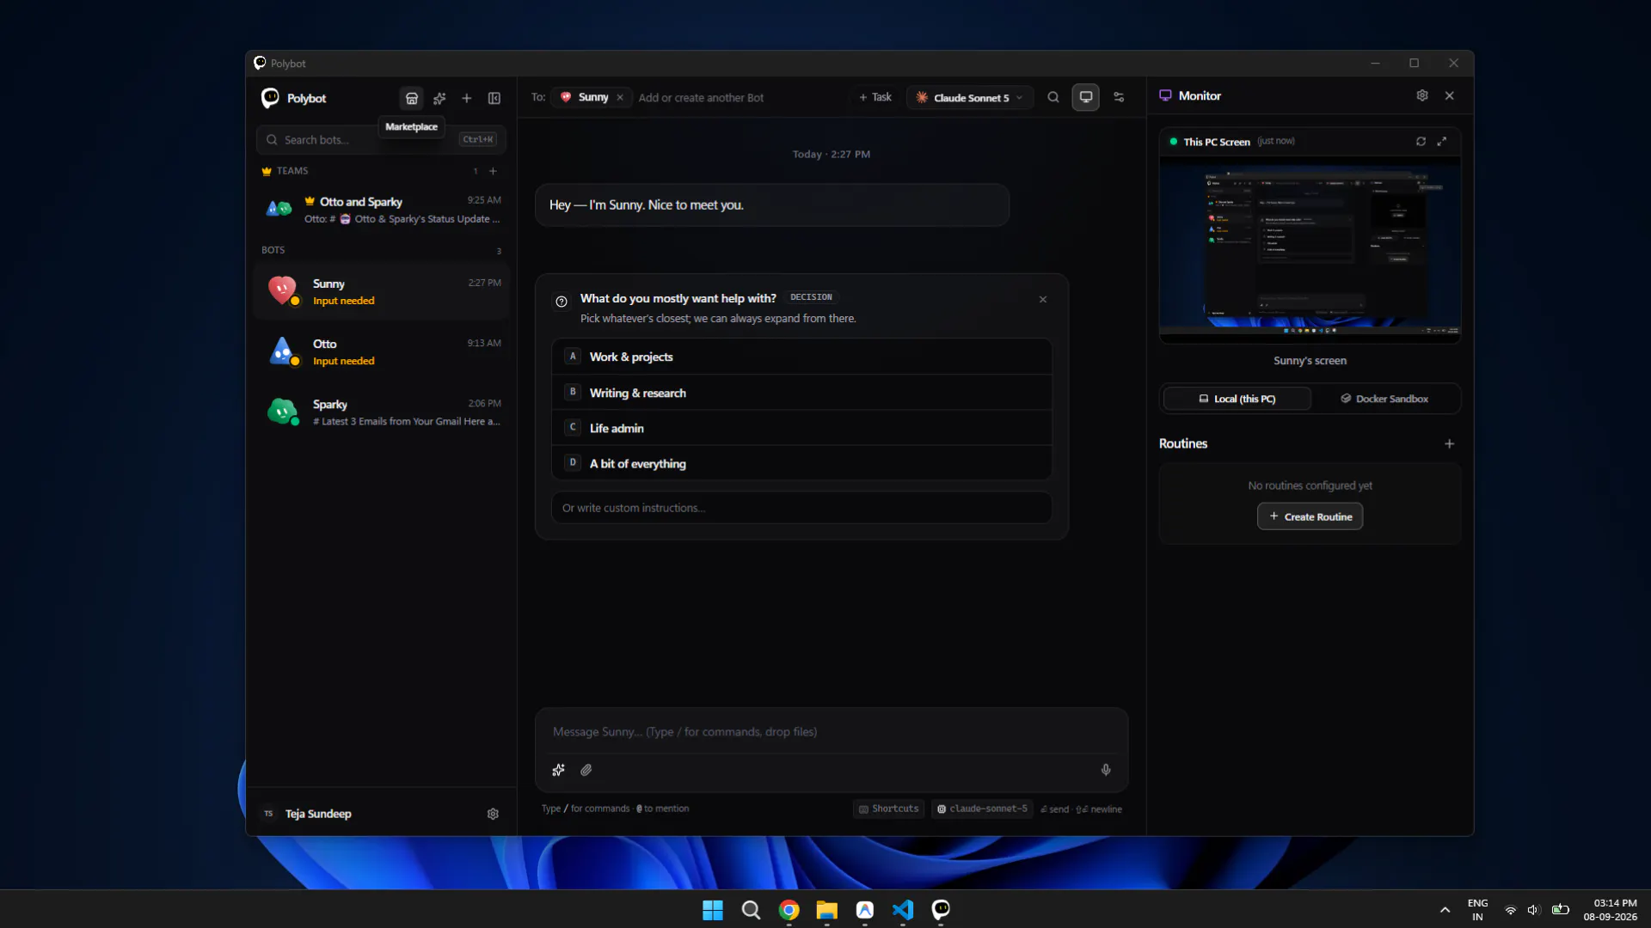Attach a file with paperclip icon
This screenshot has width=1651, height=928.
pos(586,770)
